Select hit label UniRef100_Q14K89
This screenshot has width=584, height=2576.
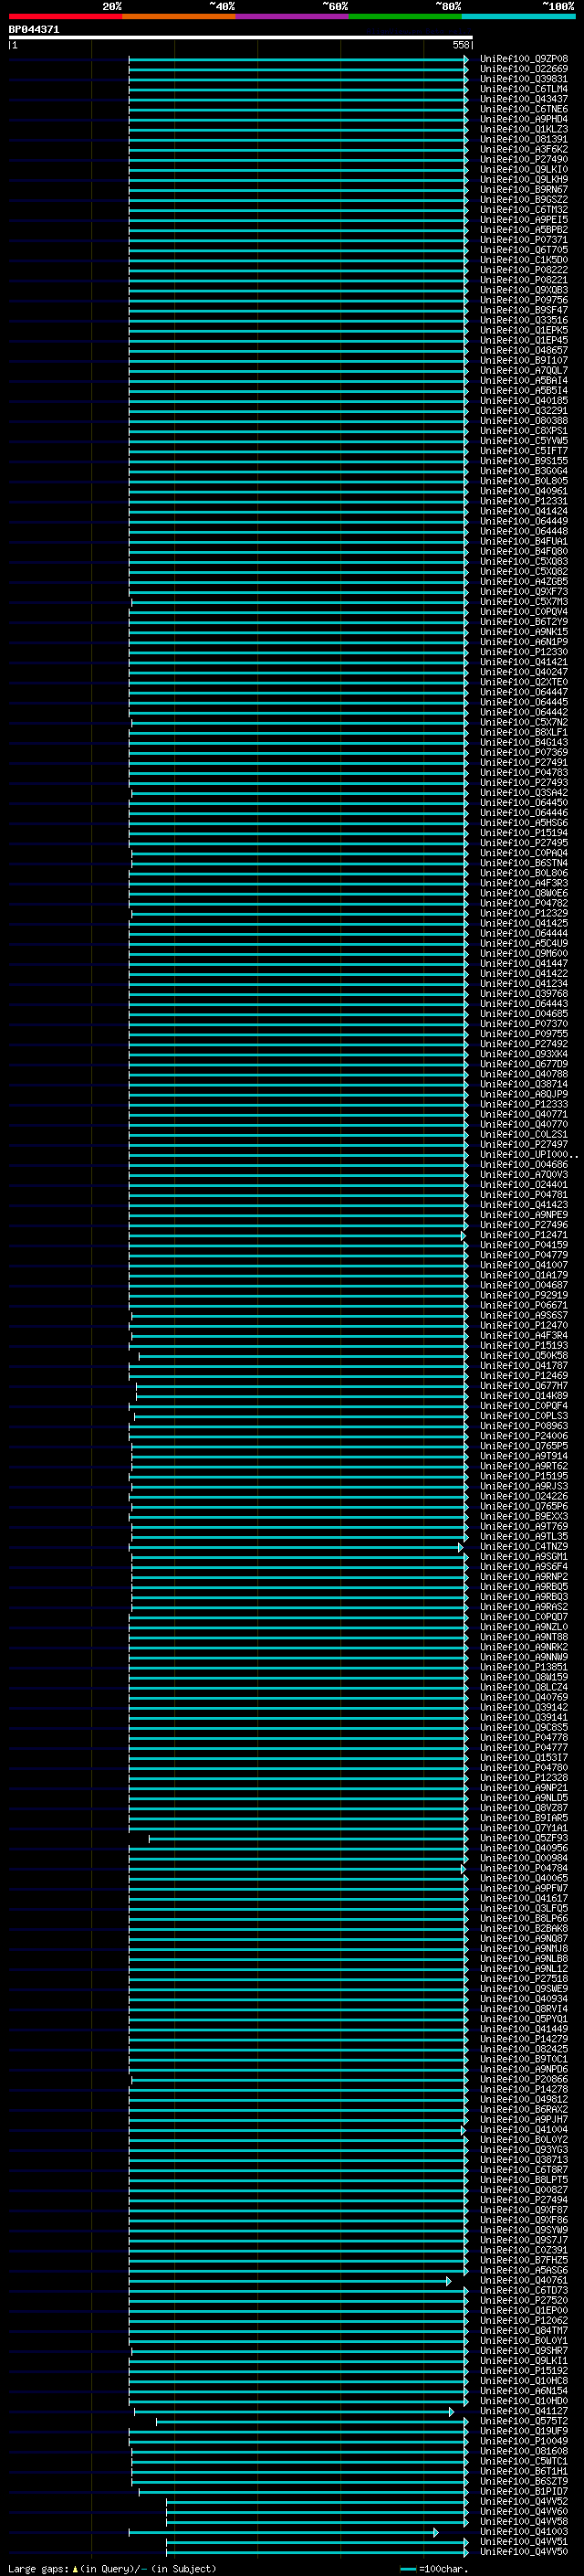pos(523,1396)
